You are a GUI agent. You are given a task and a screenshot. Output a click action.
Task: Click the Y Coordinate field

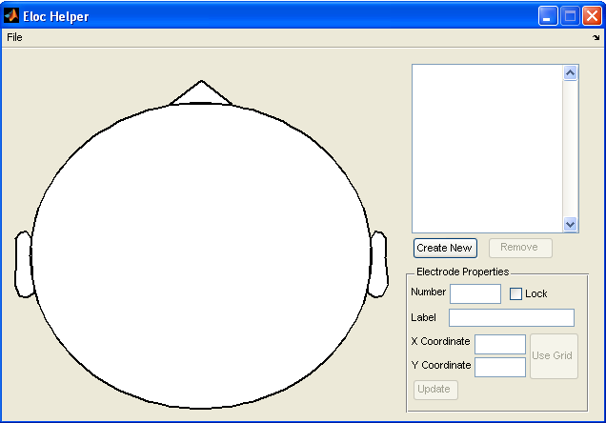500,367
